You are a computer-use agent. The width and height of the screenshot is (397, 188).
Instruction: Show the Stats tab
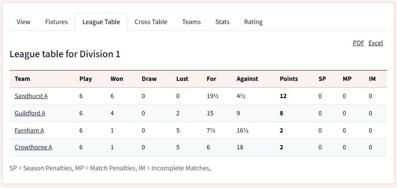coord(222,22)
